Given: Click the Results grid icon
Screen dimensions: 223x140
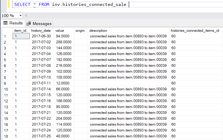Looking at the screenshot, I should click(x=5, y=23).
